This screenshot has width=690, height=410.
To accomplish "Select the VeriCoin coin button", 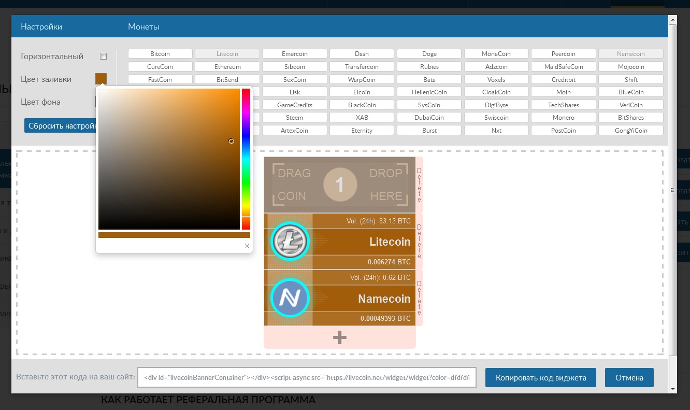I will point(631,105).
